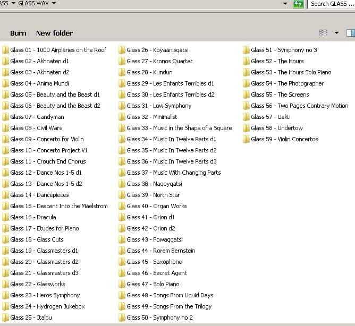Select folder icon of Glass 57 - Uakti

246,117
